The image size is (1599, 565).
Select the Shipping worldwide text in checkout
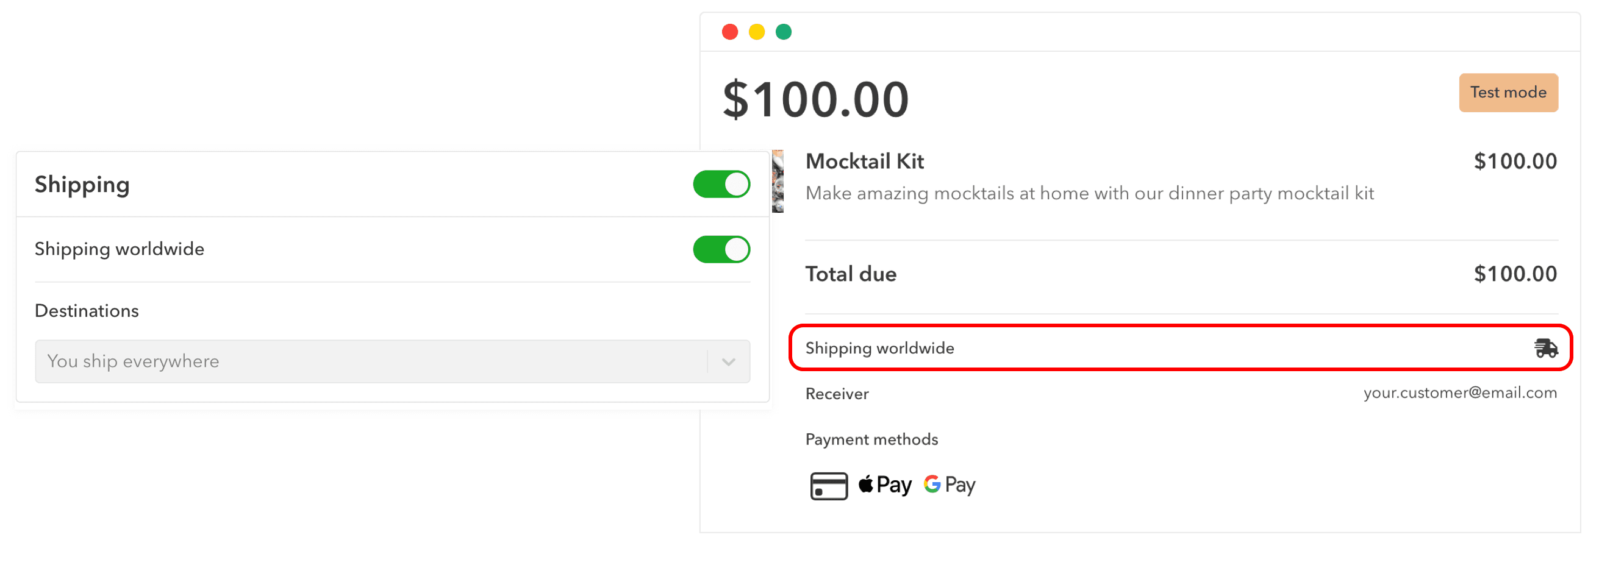tap(879, 348)
